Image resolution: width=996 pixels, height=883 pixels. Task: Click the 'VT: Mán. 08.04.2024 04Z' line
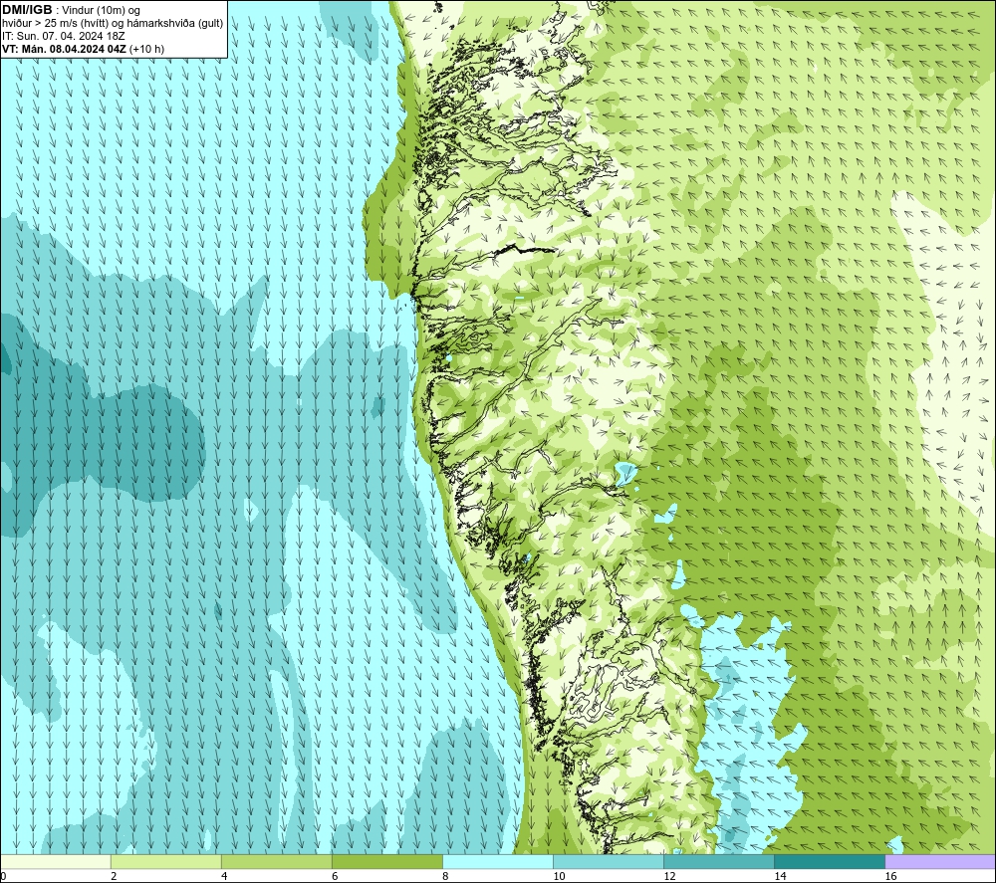[64, 49]
